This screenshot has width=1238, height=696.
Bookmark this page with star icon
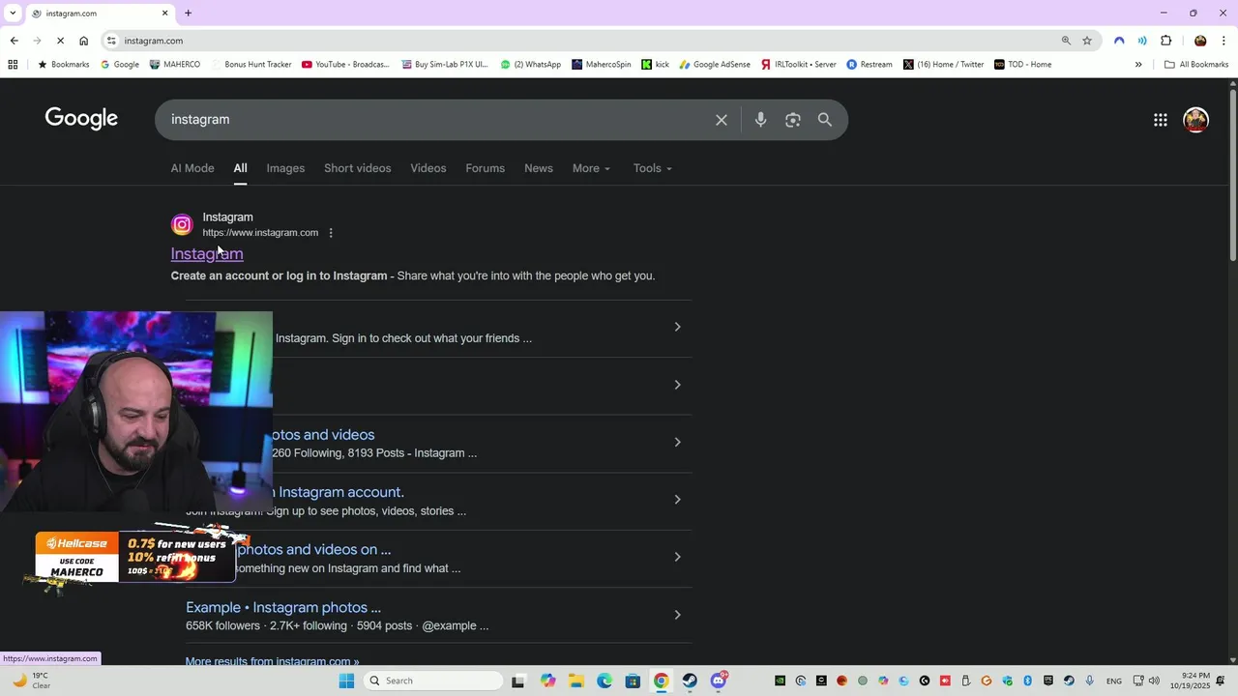[1087, 41]
